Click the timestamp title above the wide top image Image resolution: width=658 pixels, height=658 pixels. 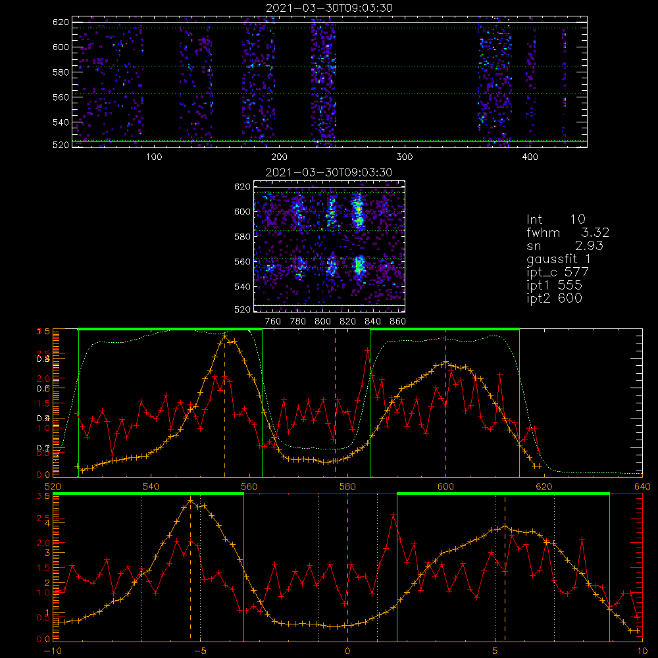[329, 8]
